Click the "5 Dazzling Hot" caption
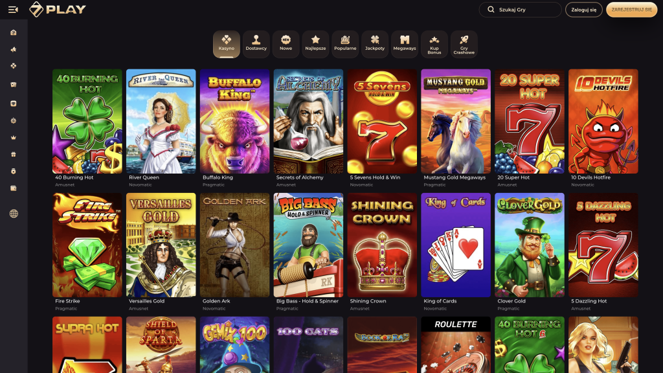 (589, 301)
